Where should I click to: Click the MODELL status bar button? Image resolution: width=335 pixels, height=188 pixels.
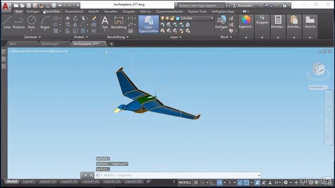coord(185,182)
